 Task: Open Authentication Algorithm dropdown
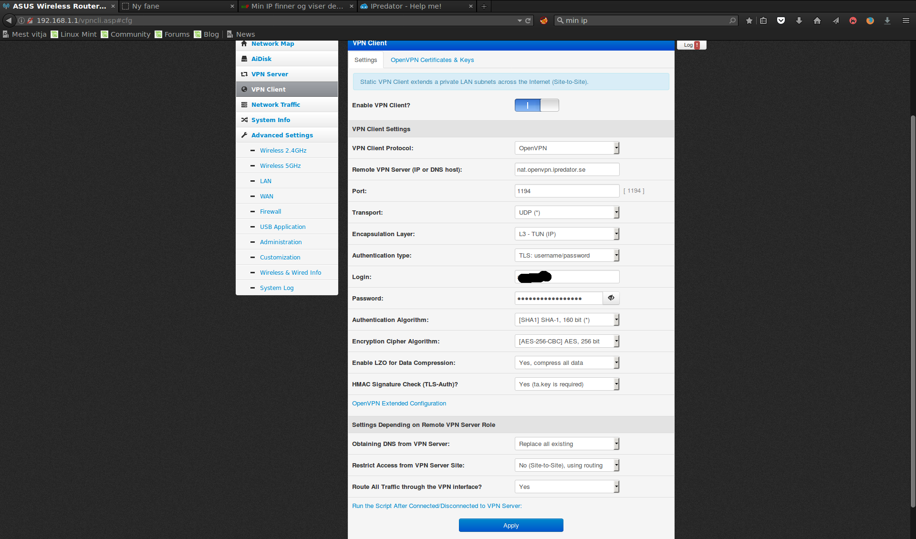[x=567, y=320]
